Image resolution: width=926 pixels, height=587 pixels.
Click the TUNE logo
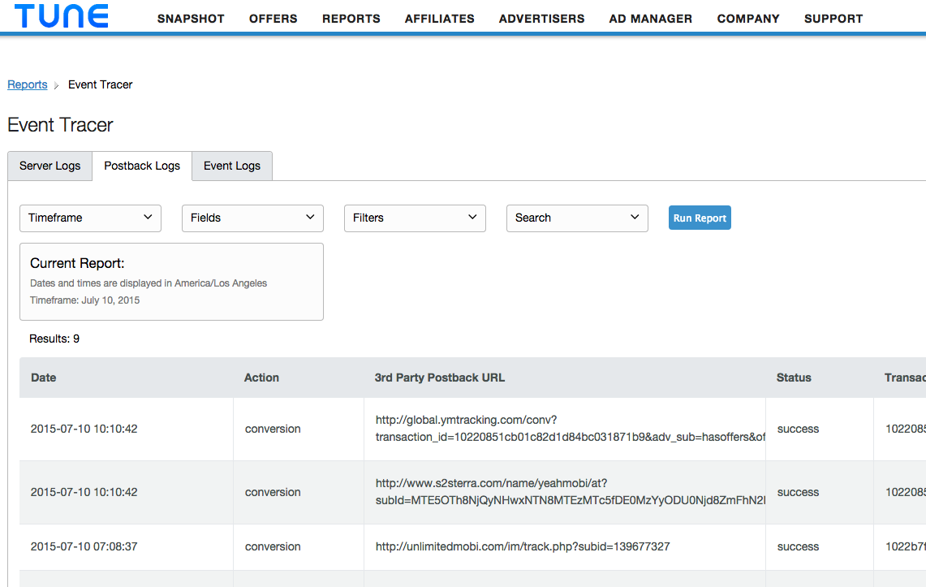click(62, 16)
